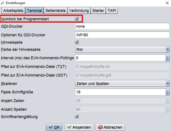Click the Anzahl Zeilen field
The width and height of the screenshot is (171, 131).
(121, 100)
